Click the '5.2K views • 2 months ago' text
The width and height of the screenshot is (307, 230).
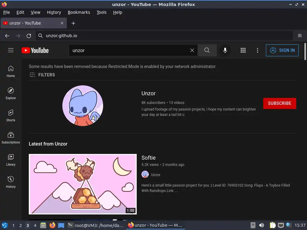(163, 164)
